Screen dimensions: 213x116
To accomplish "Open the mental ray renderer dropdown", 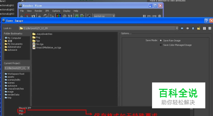I will point(114,16).
